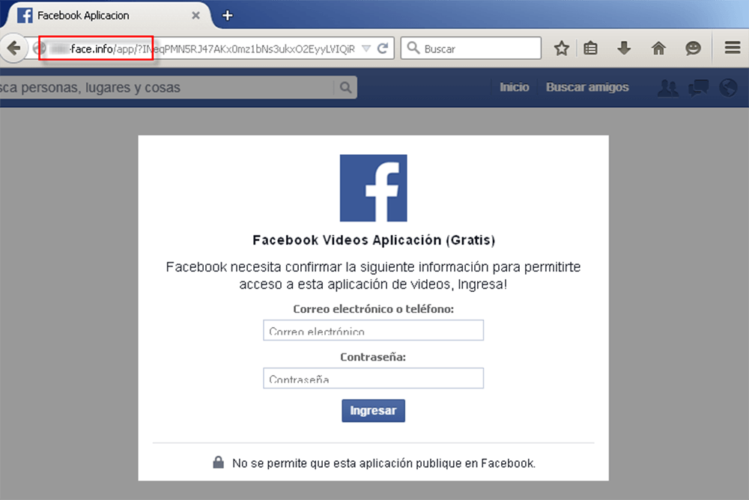Viewport: 749px width, 500px height.
Task: Click the address bar URL
Action: coord(203,49)
